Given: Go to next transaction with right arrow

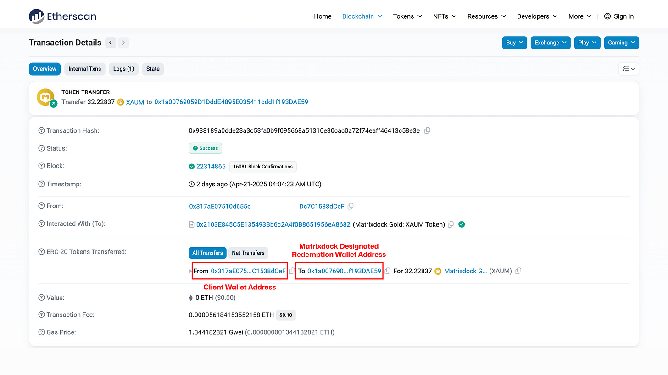Looking at the screenshot, I should point(123,43).
